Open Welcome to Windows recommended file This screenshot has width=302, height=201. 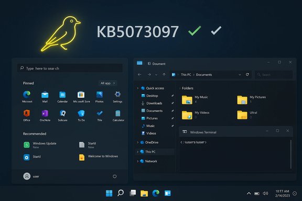(x=99, y=157)
